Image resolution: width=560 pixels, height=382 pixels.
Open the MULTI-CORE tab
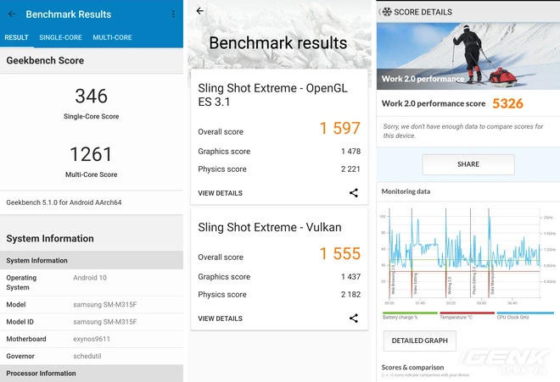(x=112, y=37)
